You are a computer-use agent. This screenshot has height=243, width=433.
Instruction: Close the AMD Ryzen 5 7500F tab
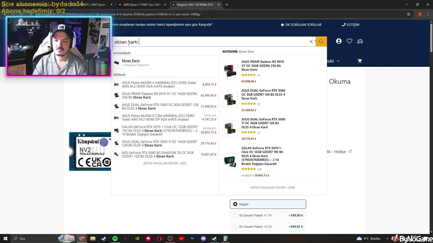click(164, 5)
